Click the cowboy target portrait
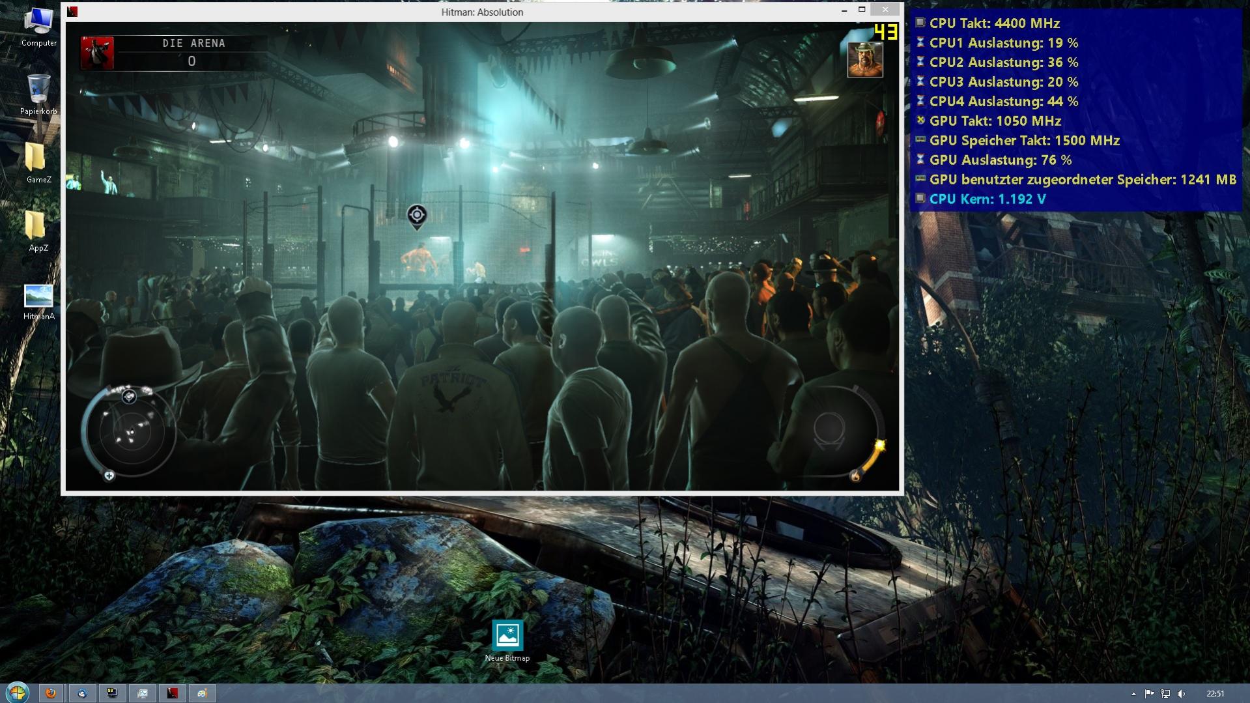The height and width of the screenshot is (703, 1250). click(x=865, y=60)
